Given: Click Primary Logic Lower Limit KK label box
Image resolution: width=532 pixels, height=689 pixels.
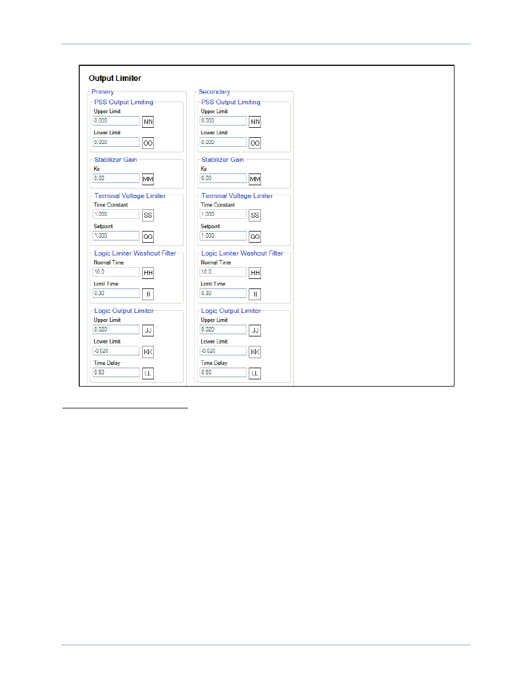Looking at the screenshot, I should pyautogui.click(x=148, y=352).
